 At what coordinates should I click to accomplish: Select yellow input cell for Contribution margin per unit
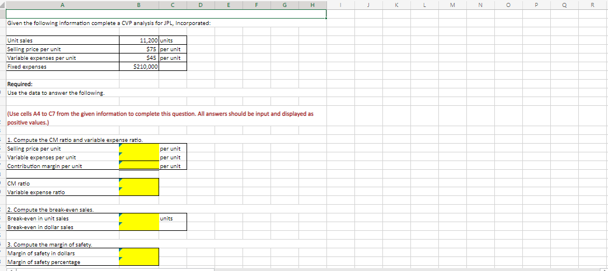coord(139,166)
